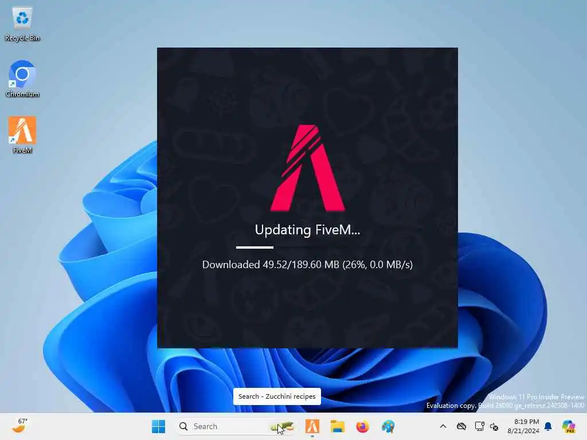This screenshot has width=587, height=440.
Task: Open File Explorer from the taskbar
Action: 337,426
